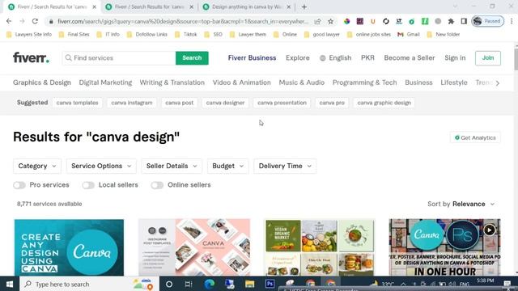Select the canva instagram suggestion
This screenshot has height=291, width=518.
(x=132, y=103)
